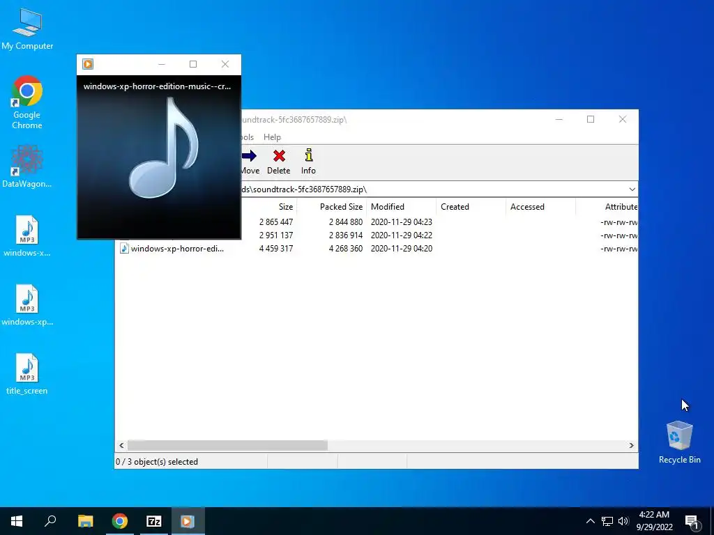The image size is (714, 535).
Task: Open the My Computer desktop icon
Action: 27,28
